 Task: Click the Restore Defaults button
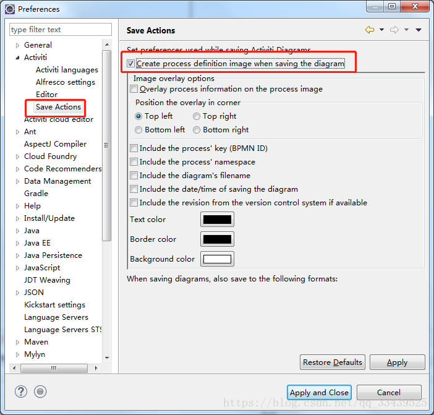point(333,362)
